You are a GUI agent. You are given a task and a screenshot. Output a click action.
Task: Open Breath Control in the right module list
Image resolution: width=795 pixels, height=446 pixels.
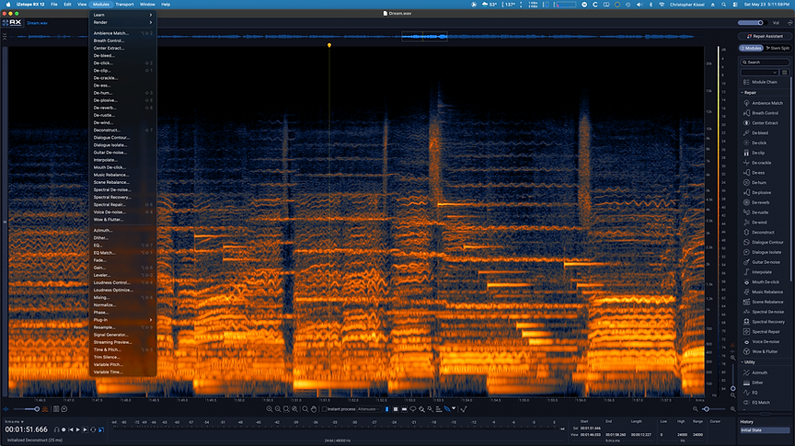(765, 113)
